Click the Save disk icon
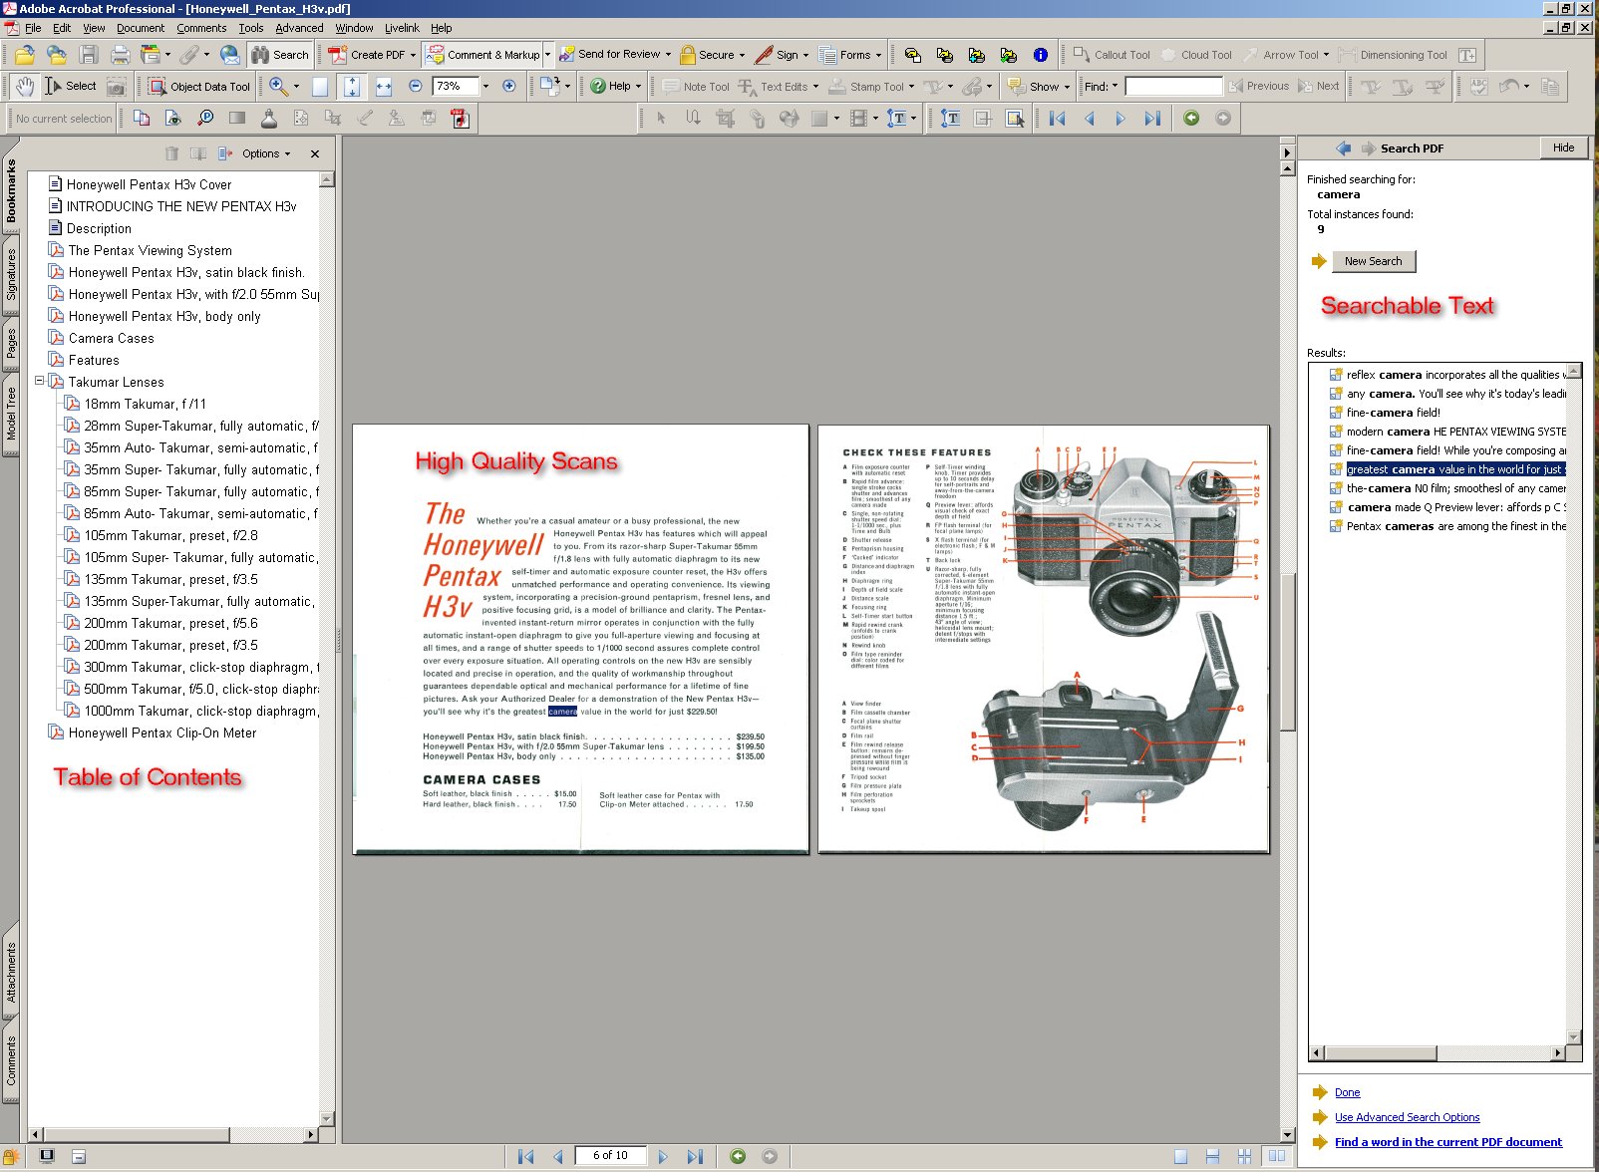This screenshot has height=1172, width=1599. [x=89, y=55]
